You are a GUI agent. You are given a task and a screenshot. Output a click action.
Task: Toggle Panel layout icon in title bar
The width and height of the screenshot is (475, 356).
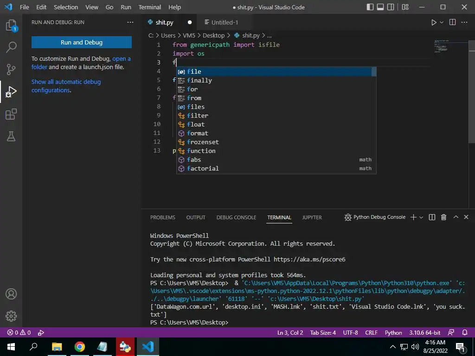point(380,7)
